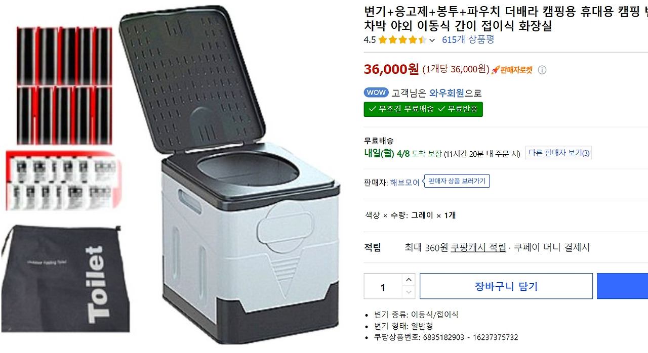Click the 판매자로켓 rocket delivery icon

click(495, 70)
